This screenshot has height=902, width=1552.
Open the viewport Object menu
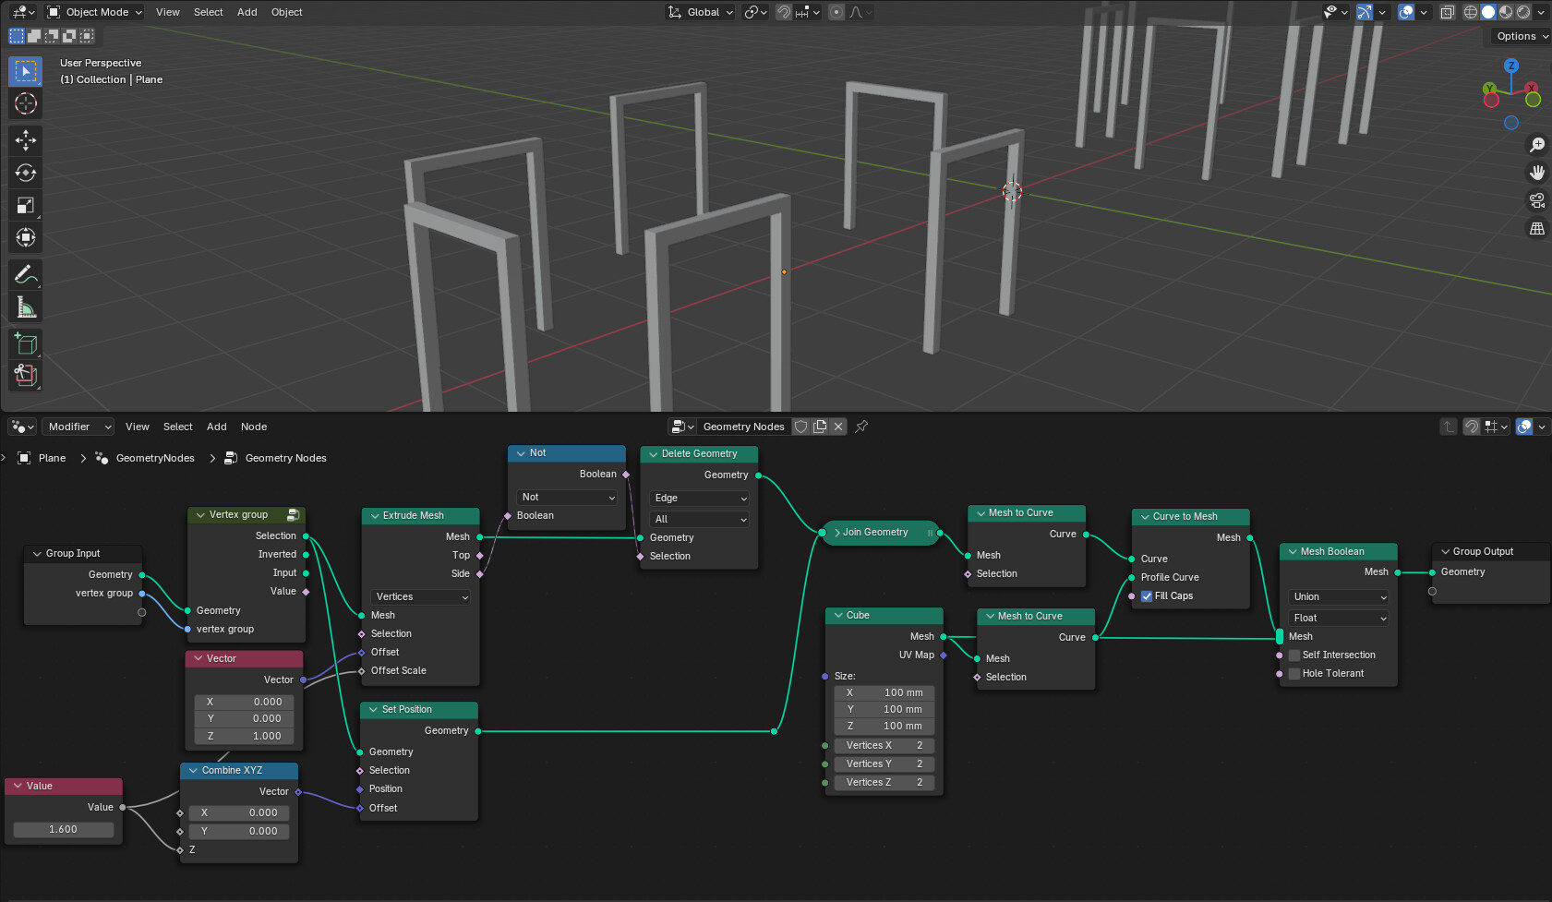tap(287, 12)
